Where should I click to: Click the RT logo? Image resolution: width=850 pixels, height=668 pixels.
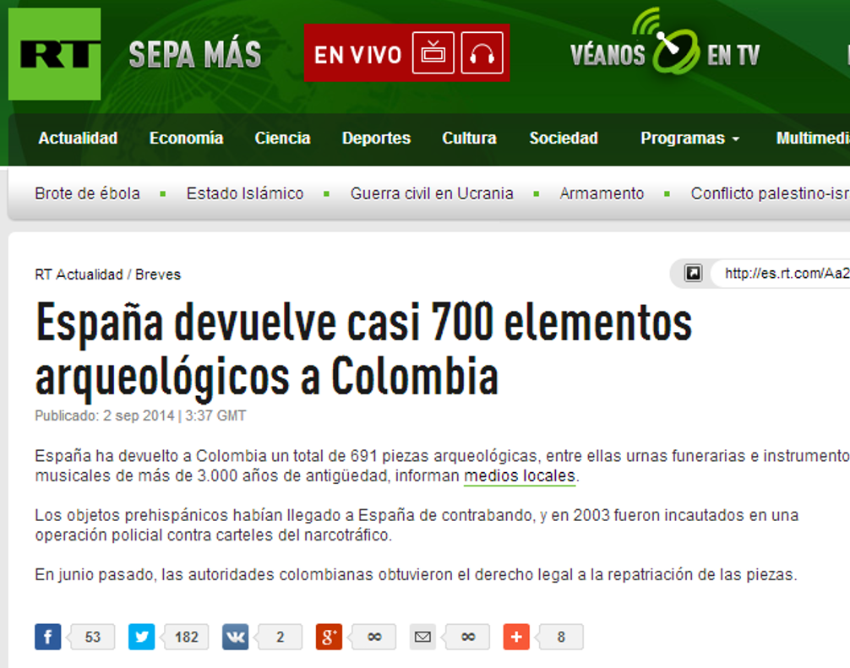point(55,54)
